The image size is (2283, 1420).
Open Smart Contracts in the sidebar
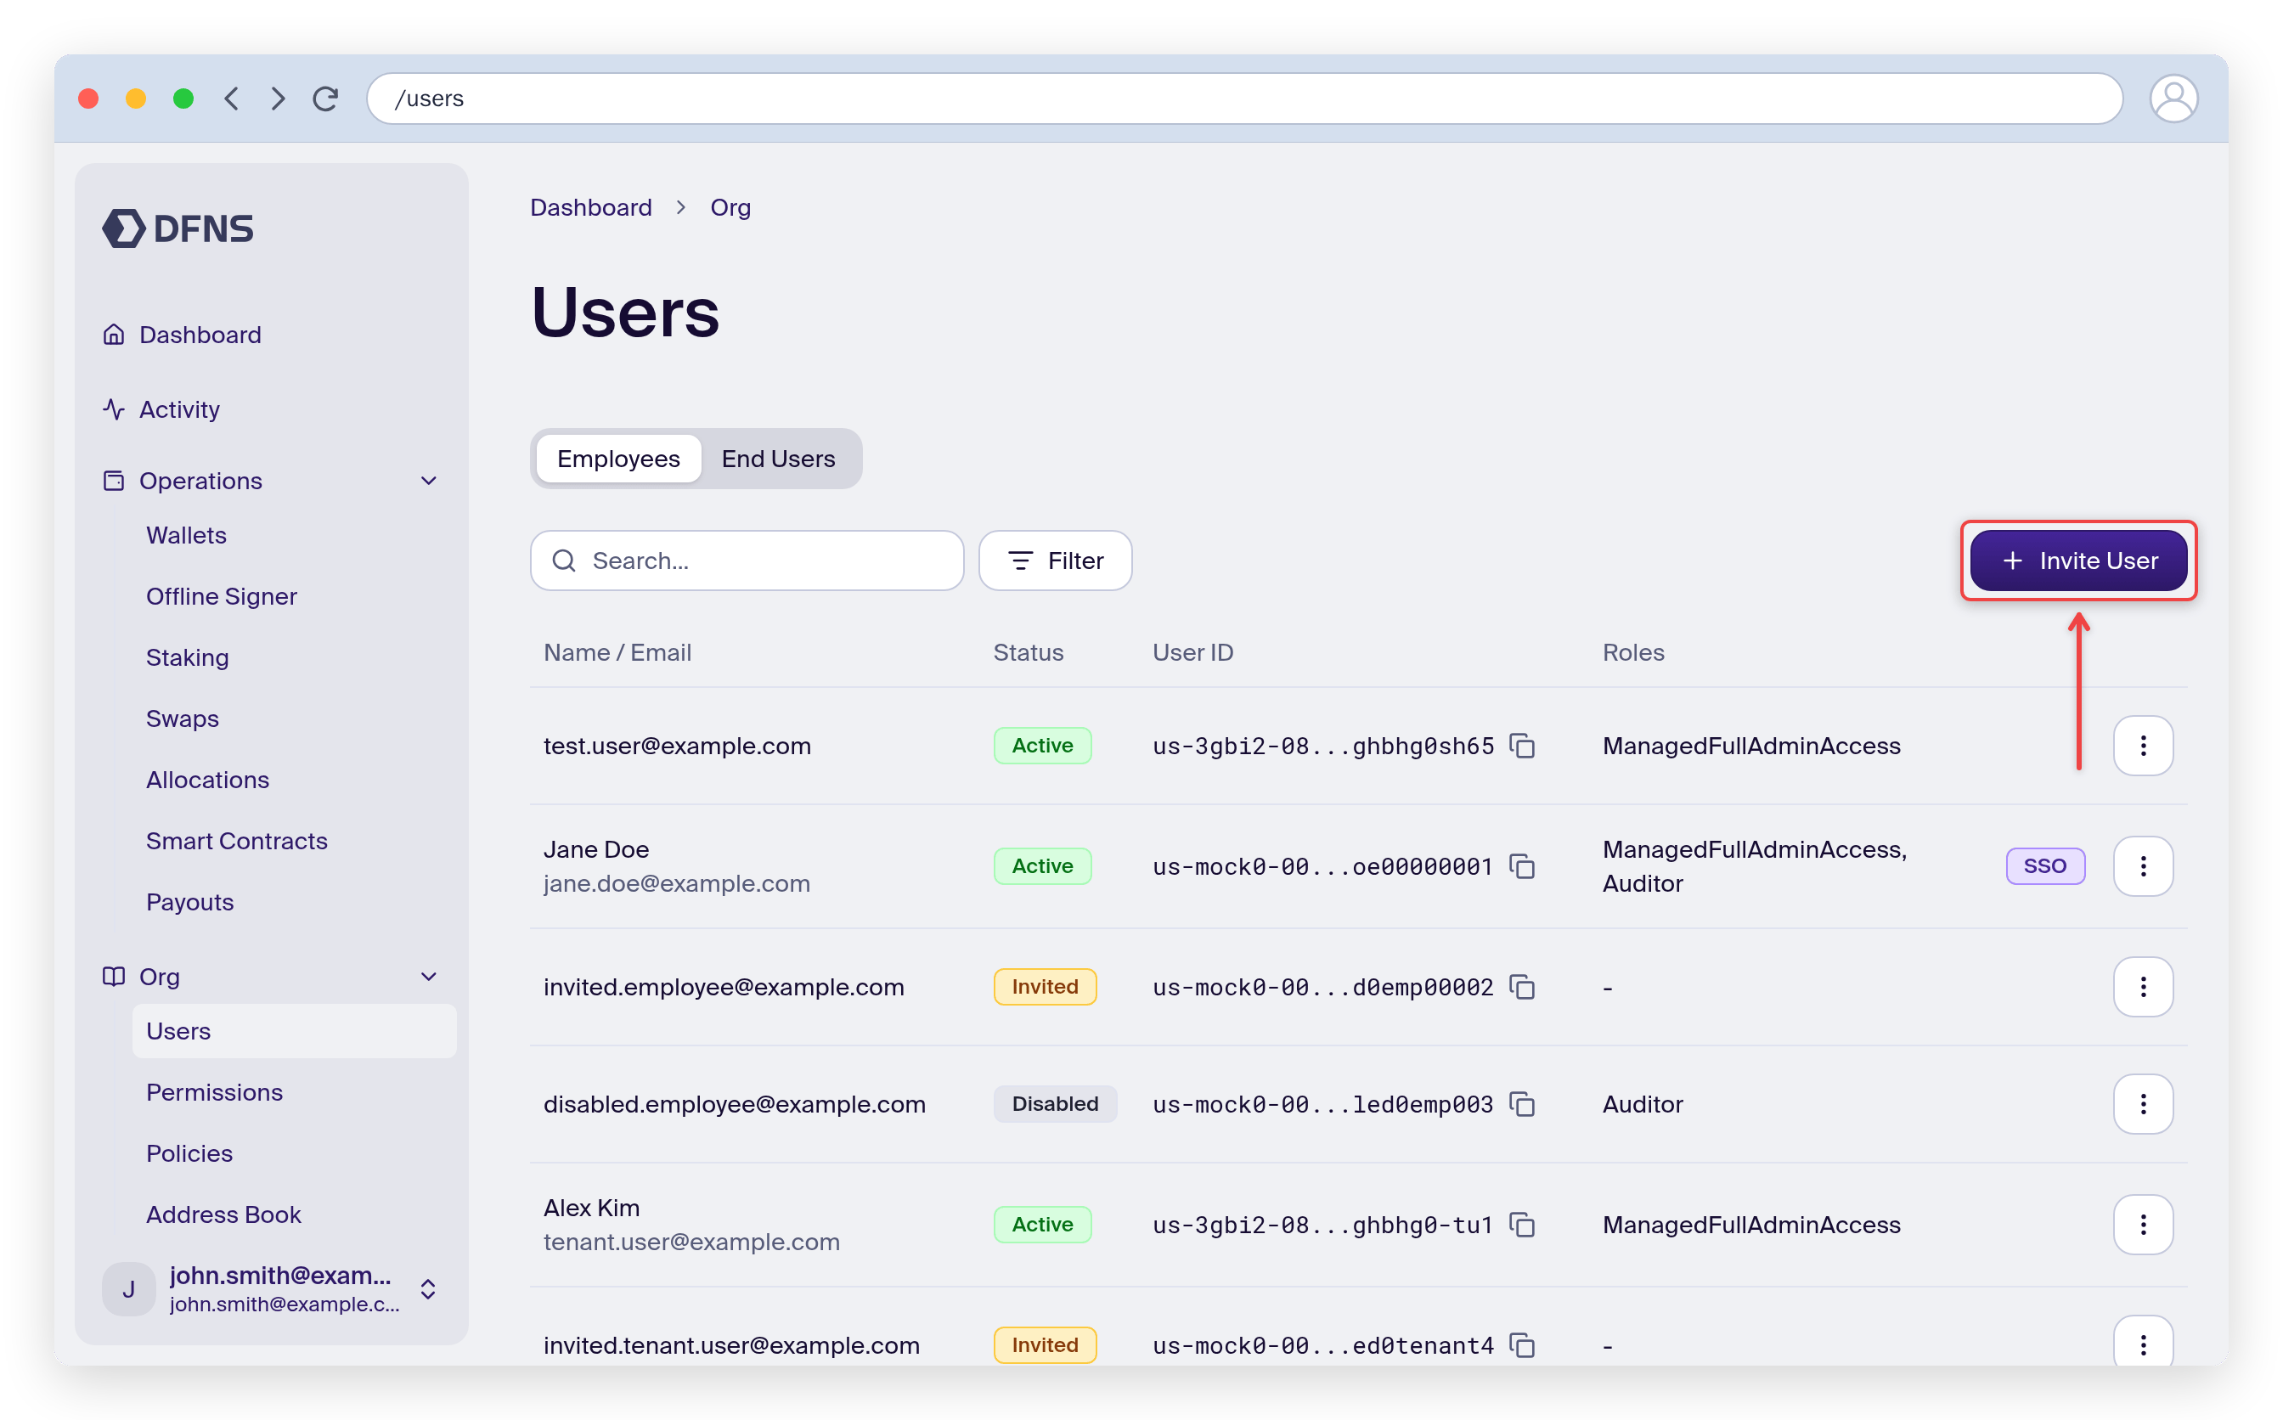tap(237, 841)
